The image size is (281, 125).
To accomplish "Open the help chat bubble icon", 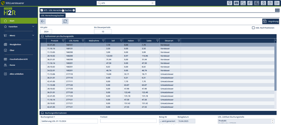I will (x=270, y=3).
